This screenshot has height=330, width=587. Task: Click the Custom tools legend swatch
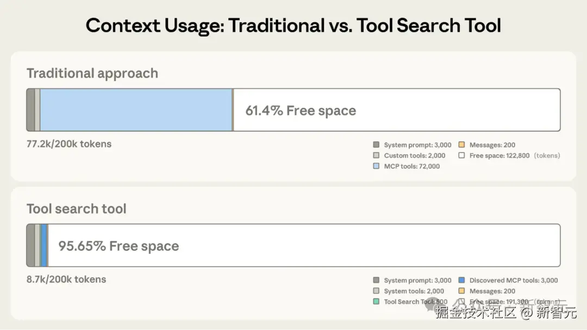(376, 156)
